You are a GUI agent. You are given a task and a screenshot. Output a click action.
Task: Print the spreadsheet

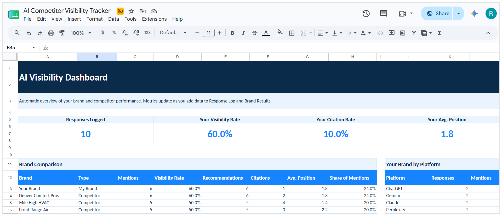click(51, 33)
